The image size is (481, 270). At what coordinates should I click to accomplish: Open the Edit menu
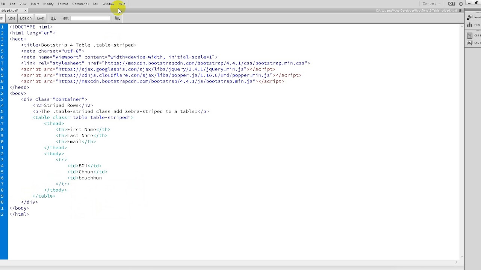pyautogui.click(x=12, y=4)
